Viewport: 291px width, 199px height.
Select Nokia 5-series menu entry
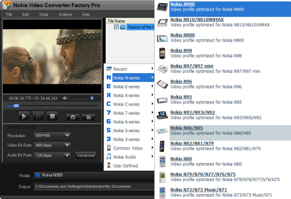pos(129,130)
